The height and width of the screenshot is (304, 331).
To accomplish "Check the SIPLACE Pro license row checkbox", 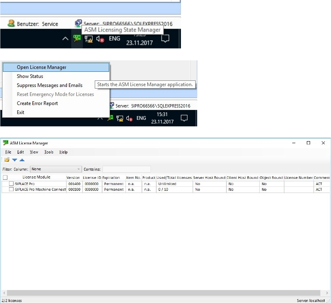I will click(x=11, y=184).
